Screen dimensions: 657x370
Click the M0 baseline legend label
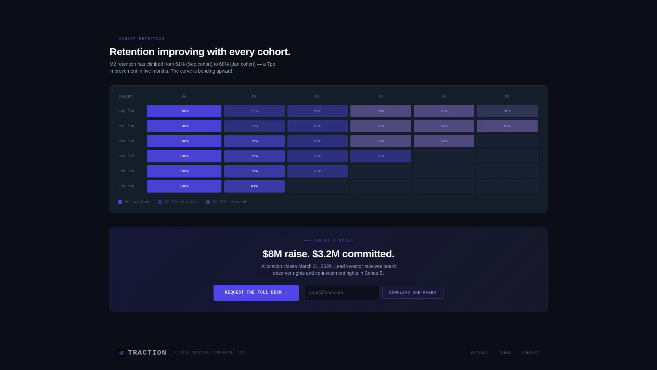(137, 202)
